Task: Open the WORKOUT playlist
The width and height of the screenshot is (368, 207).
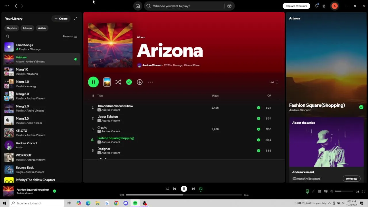Action: click(42, 158)
